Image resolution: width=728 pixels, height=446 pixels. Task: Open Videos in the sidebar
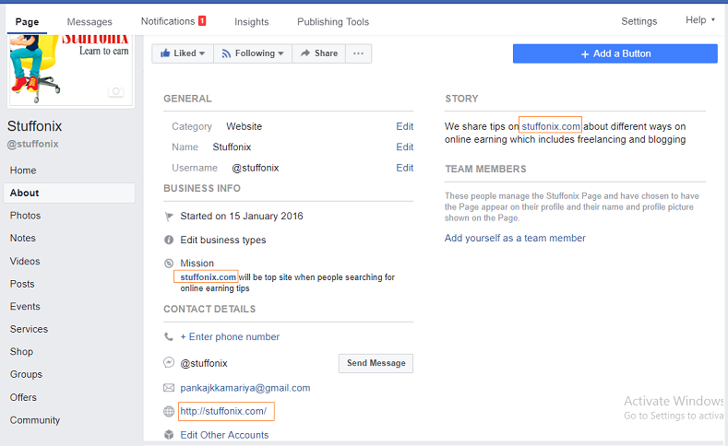25,261
